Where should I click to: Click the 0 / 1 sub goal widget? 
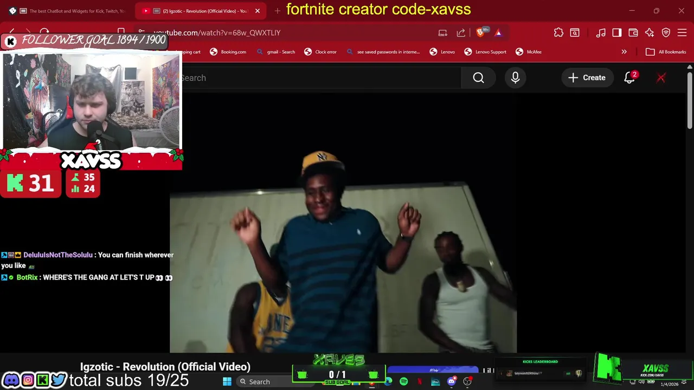[338, 375]
